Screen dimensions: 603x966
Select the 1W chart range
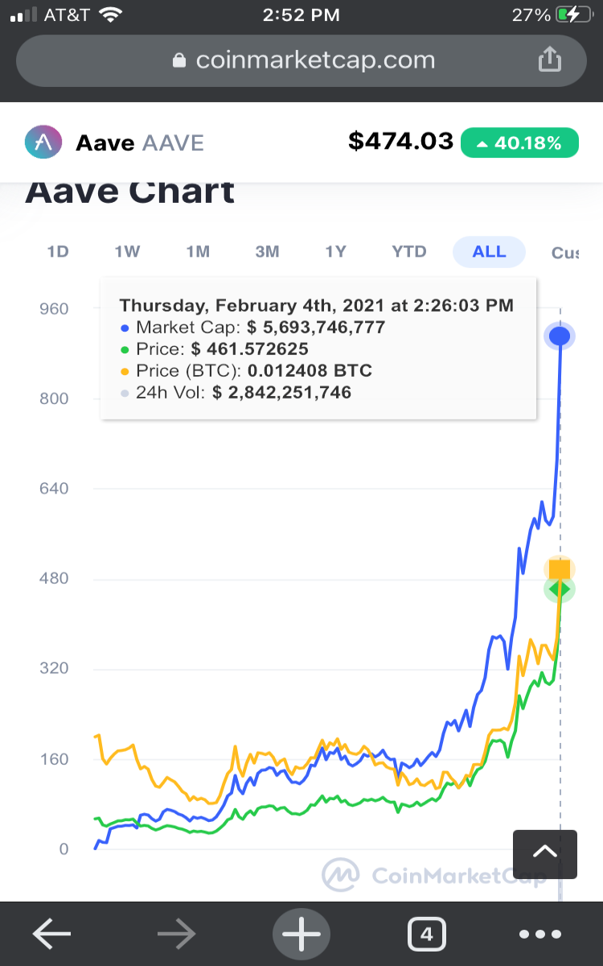tap(127, 252)
